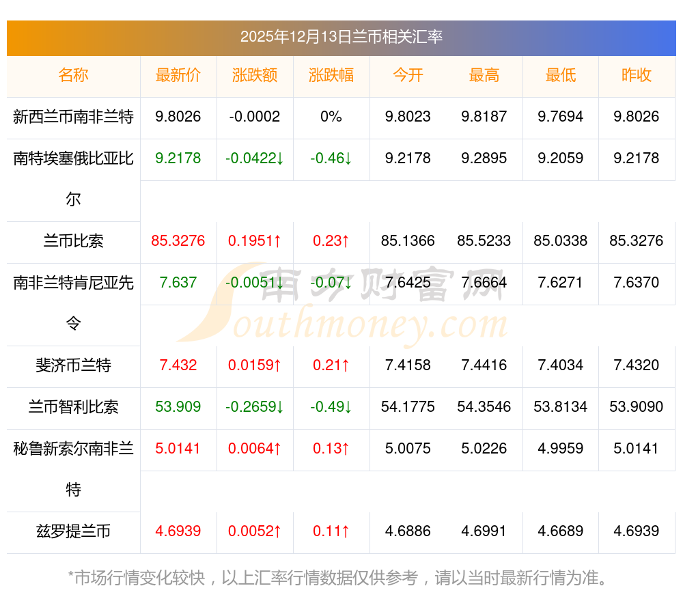Select the 兰币智利比索 row name
683x599 pixels.
(x=73, y=407)
